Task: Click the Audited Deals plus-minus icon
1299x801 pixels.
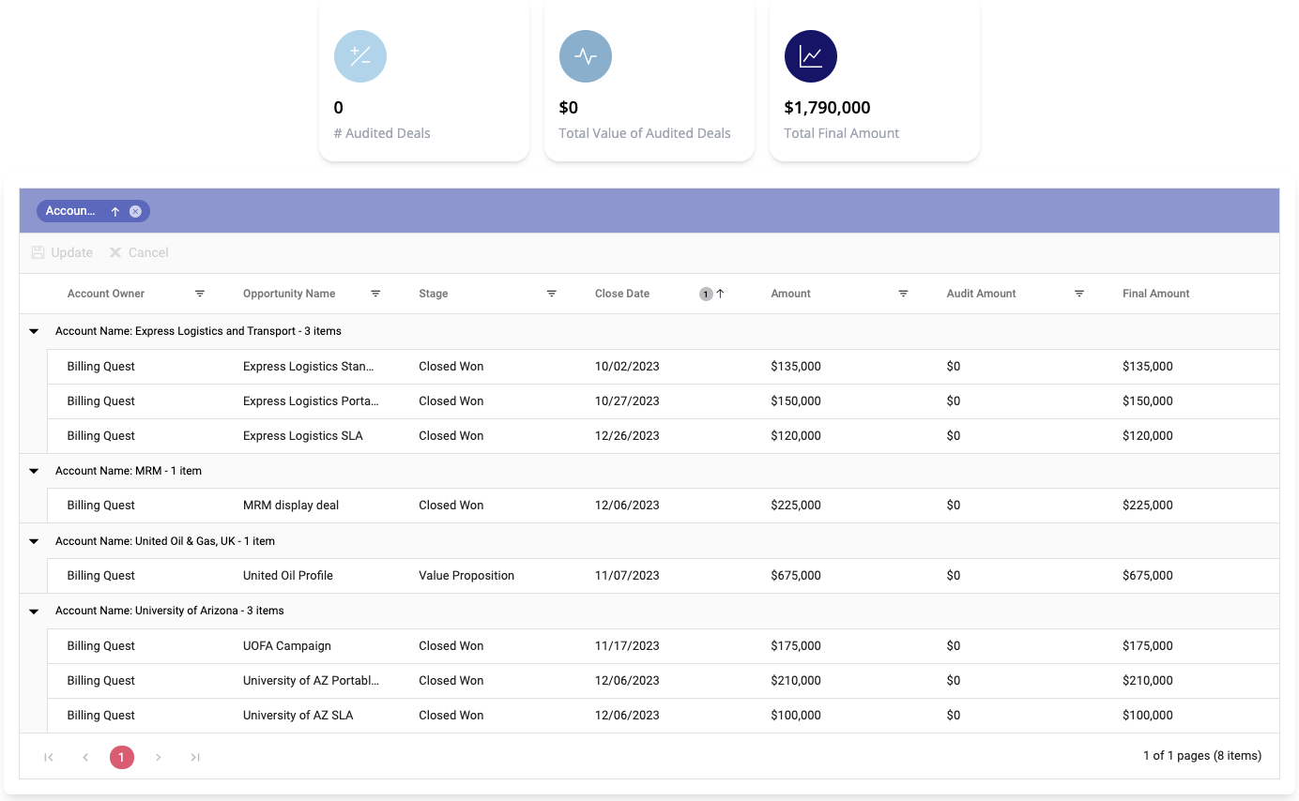Action: [x=360, y=56]
